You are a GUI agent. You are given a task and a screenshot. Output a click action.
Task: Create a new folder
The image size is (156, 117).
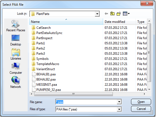119,14
